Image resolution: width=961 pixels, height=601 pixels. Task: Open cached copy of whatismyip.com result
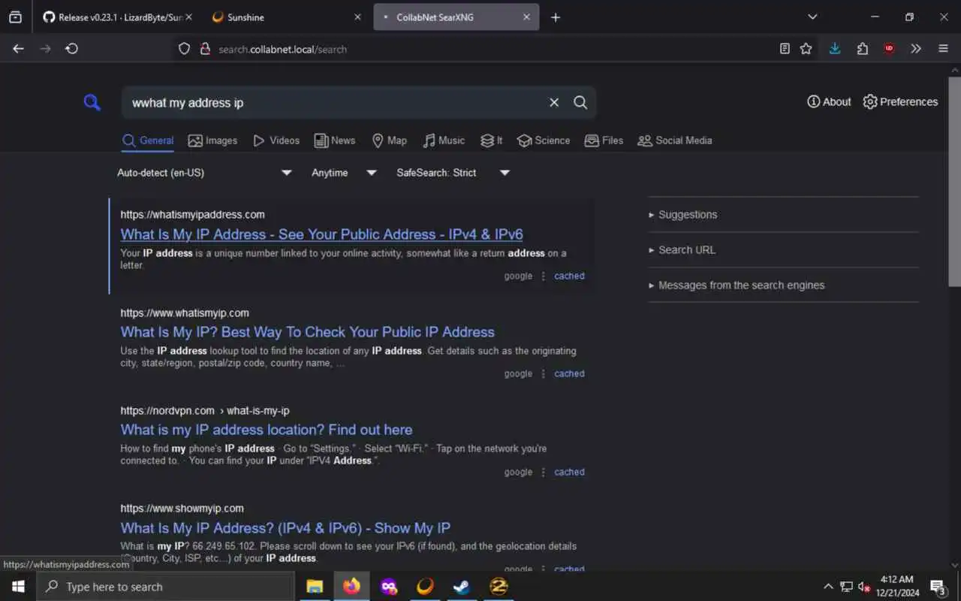569,373
